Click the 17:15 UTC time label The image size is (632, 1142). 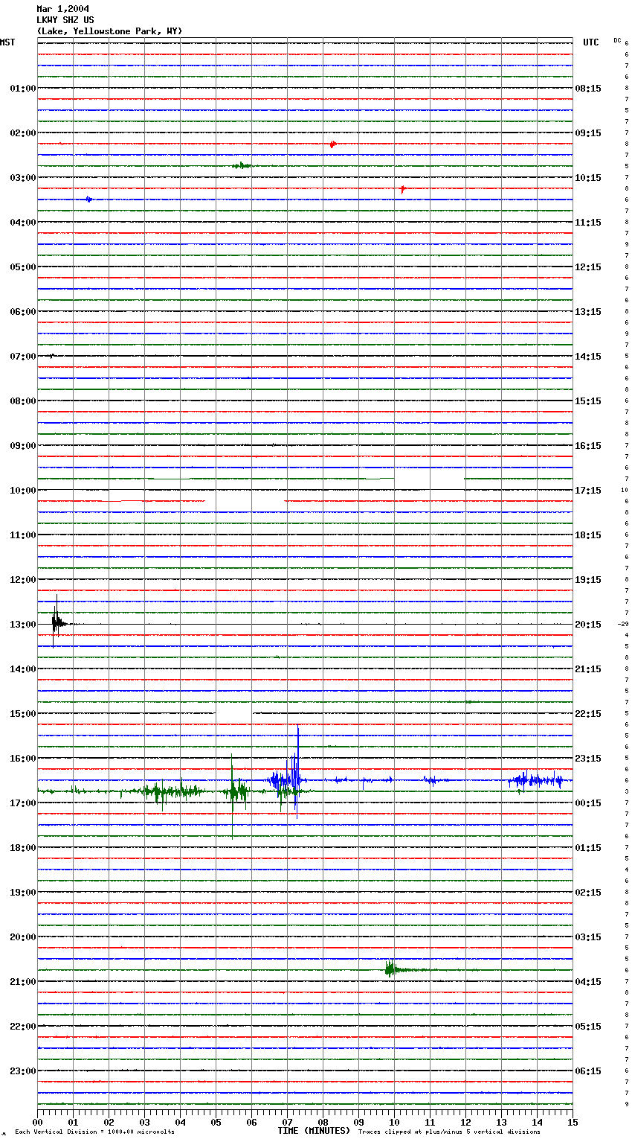pos(588,490)
